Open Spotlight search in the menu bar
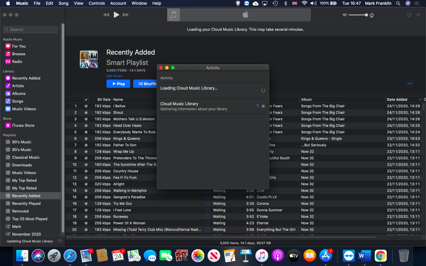The width and height of the screenshot is (426, 266). pyautogui.click(x=398, y=3)
